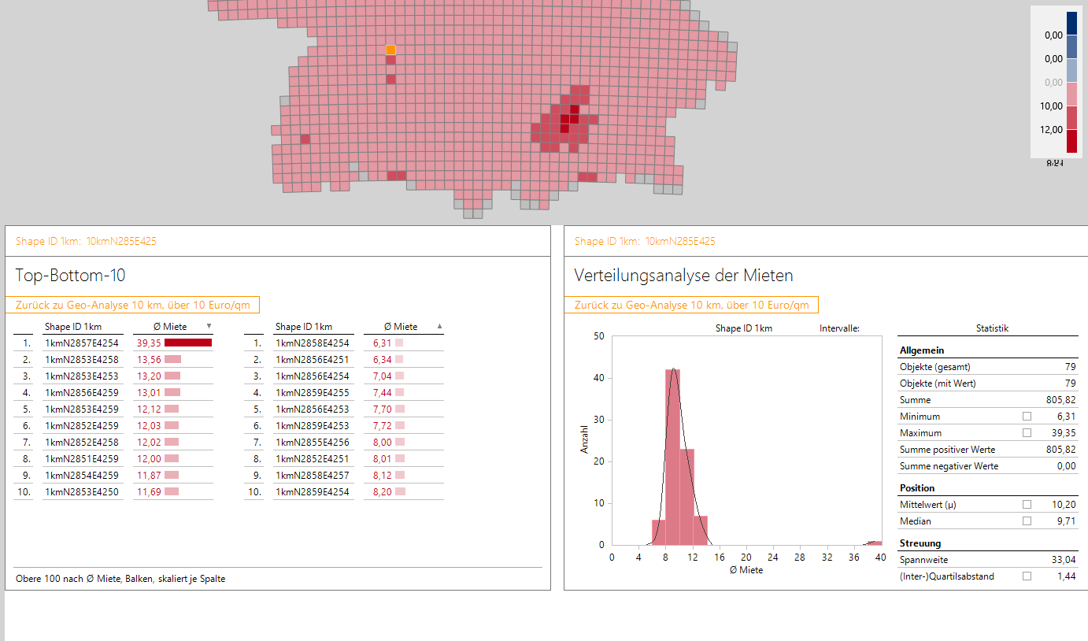Click the bright red legend swatch
This screenshot has height=641, width=1088.
tap(1071, 141)
